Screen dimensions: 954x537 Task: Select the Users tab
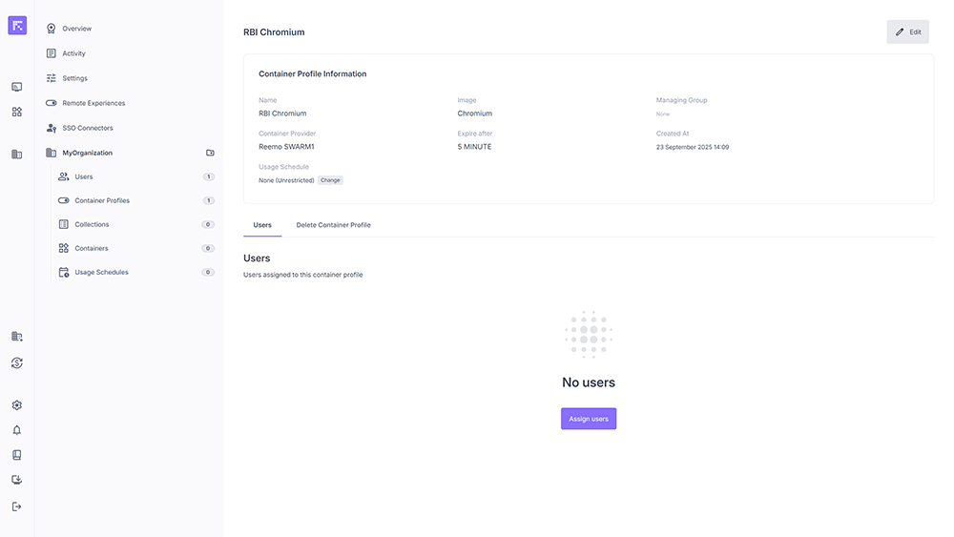[262, 225]
